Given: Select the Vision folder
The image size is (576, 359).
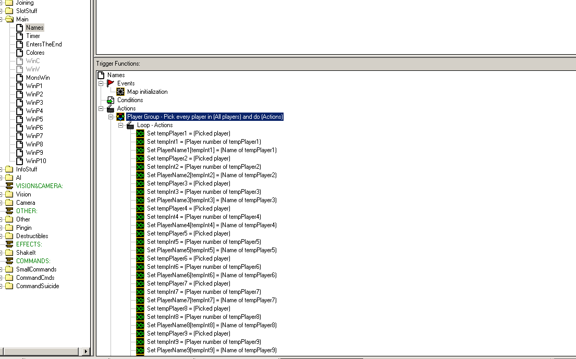Looking at the screenshot, I should click(x=23, y=194).
